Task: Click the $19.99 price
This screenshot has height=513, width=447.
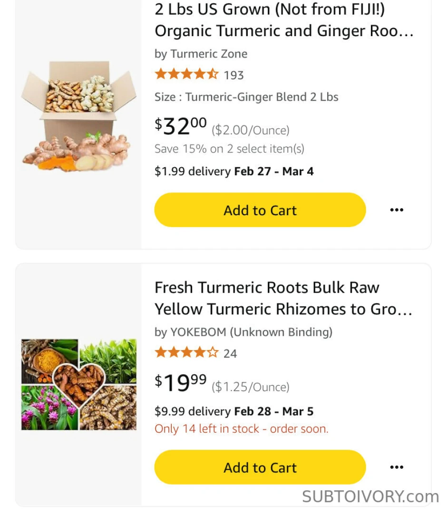Action: 181,383
